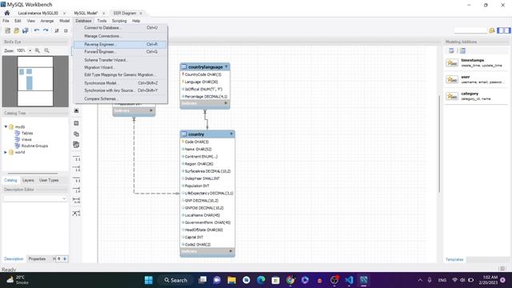Image resolution: width=512 pixels, height=288 pixels.
Task: Select Manage Connections menu entry
Action: [x=120, y=36]
